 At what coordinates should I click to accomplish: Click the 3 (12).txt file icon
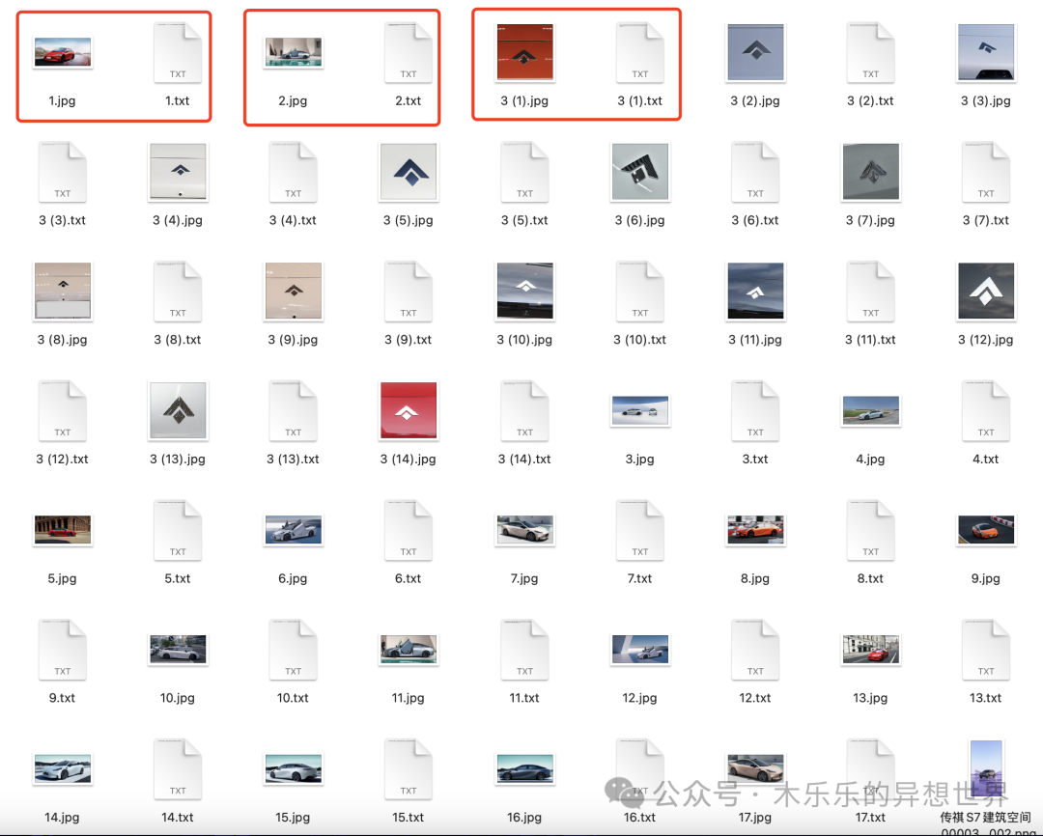(63, 410)
